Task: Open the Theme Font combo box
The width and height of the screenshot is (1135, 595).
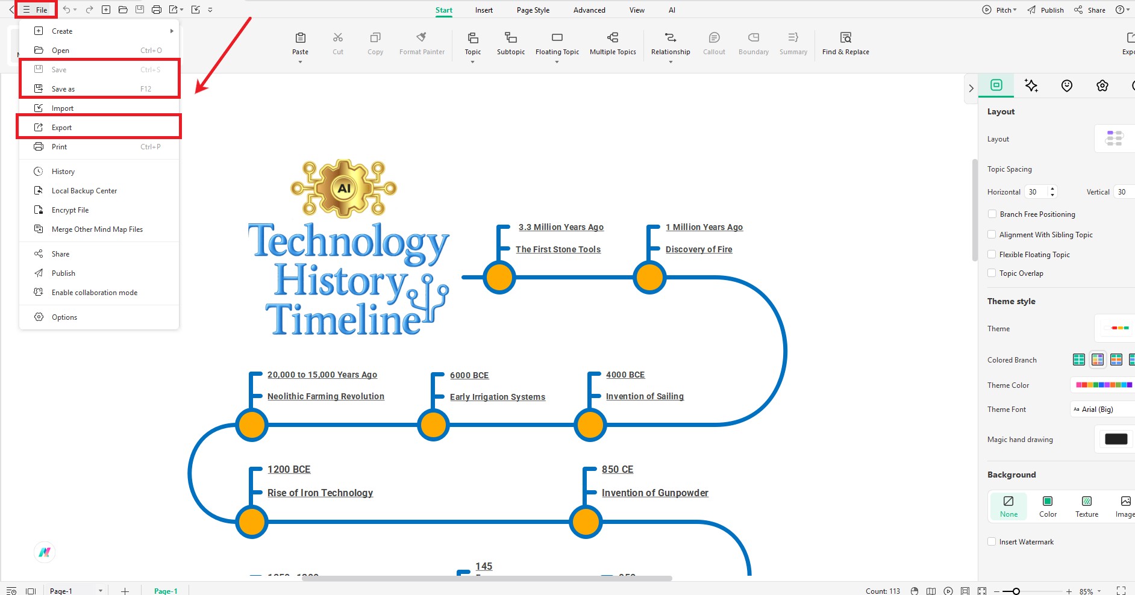Action: [x=1102, y=409]
